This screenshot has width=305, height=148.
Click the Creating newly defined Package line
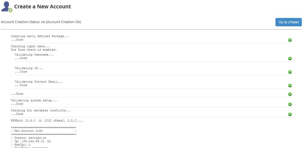[x=40, y=36]
